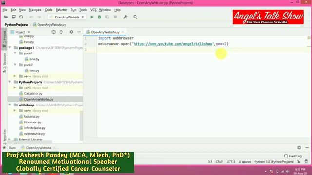
Task: Expand the venv folder under package1
Action: point(15,76)
